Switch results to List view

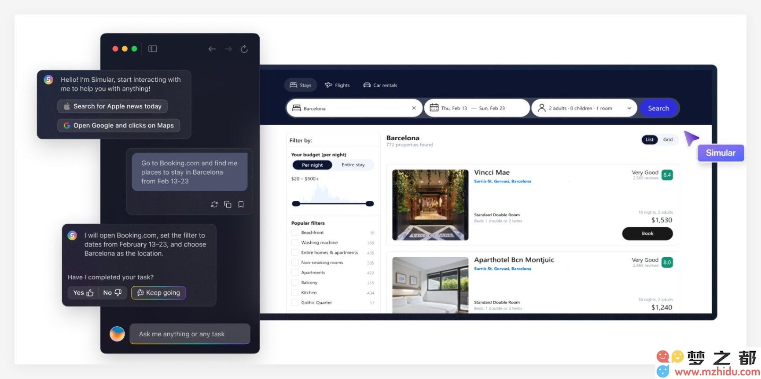click(x=650, y=140)
